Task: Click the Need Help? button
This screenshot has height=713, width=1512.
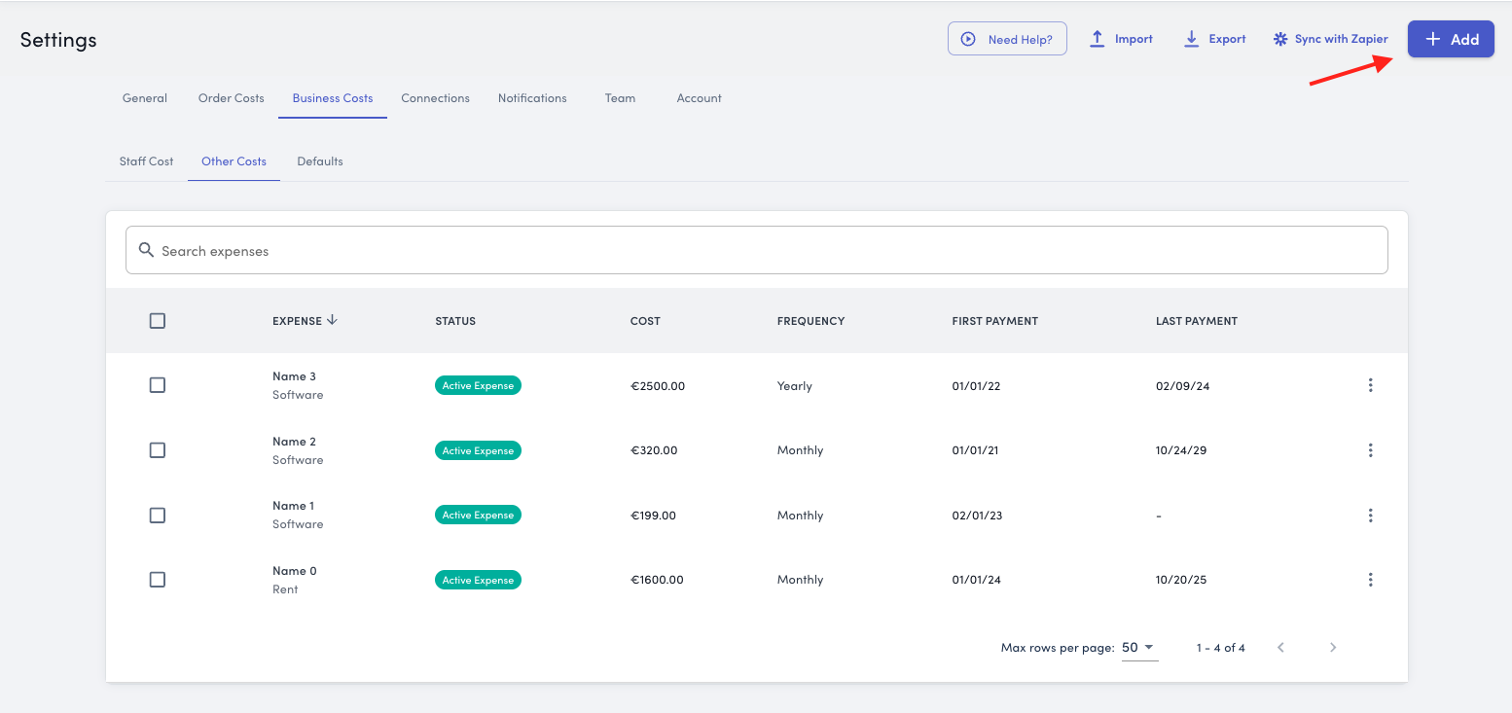Action: [1007, 39]
